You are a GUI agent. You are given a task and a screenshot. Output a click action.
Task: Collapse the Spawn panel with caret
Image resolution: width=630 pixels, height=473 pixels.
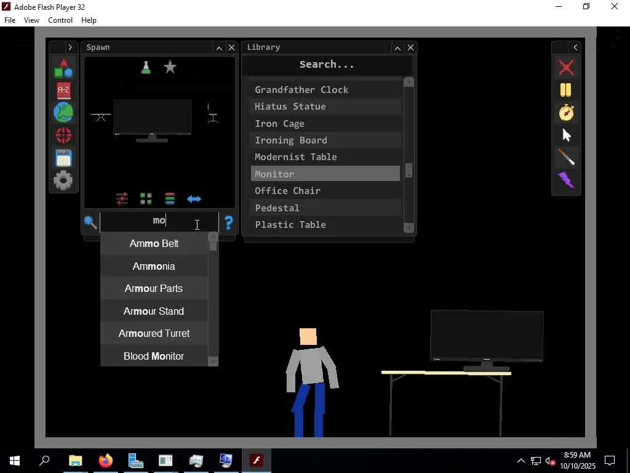[219, 47]
